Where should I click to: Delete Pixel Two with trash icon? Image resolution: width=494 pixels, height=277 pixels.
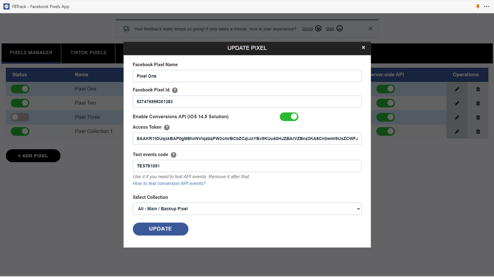[478, 103]
